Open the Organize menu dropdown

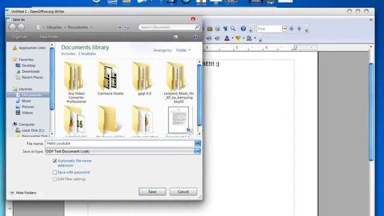[x=20, y=37]
